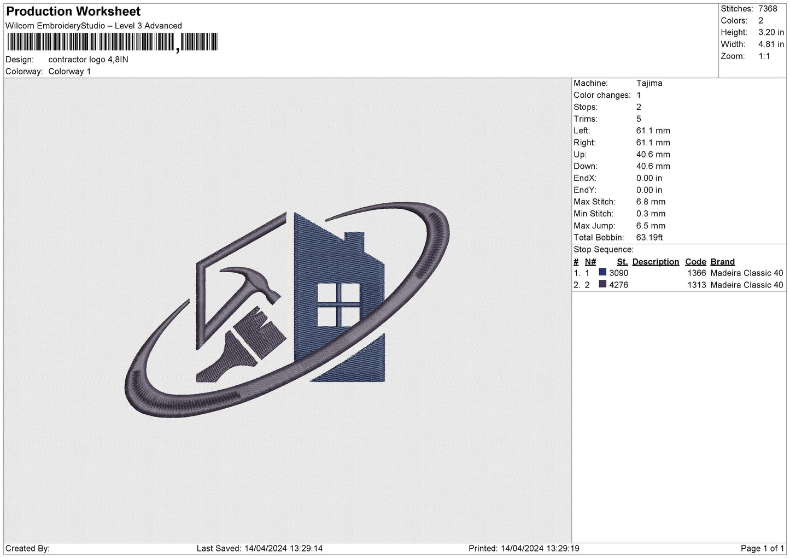The width and height of the screenshot is (790, 558).
Task: Click 'Madeira Classic 40' in row 1
Action: click(x=747, y=273)
